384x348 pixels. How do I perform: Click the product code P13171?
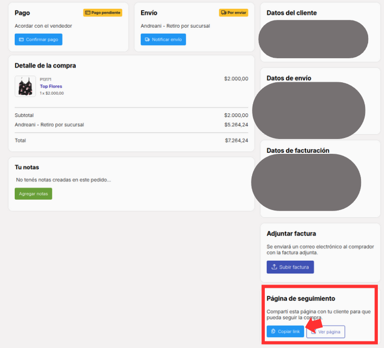46,79
